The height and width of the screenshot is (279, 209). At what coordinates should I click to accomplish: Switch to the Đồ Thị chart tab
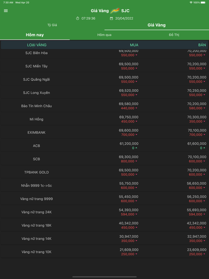tap(174, 35)
